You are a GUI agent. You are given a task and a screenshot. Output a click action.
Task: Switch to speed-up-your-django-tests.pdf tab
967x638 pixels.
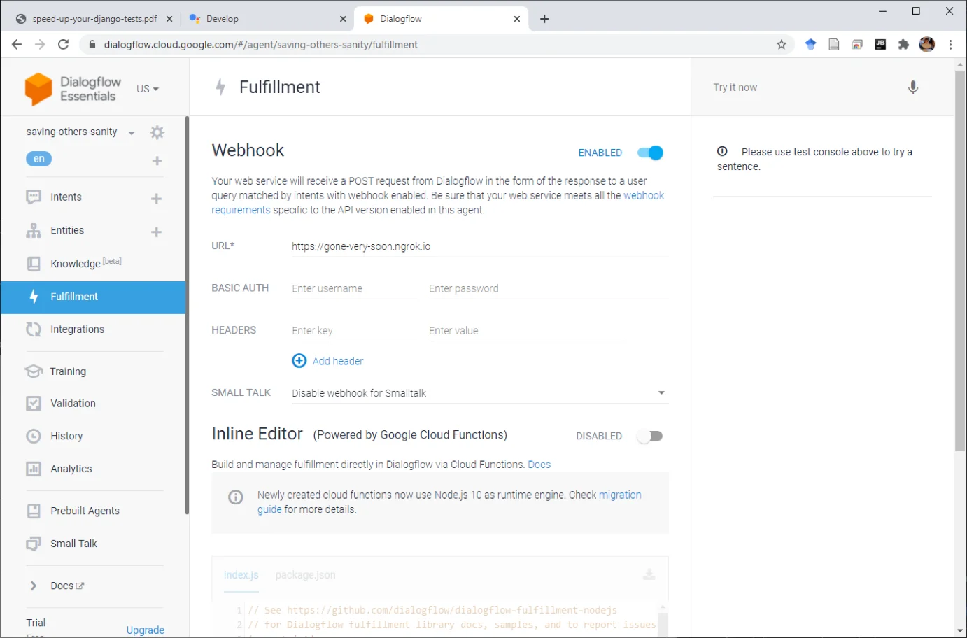coord(94,19)
